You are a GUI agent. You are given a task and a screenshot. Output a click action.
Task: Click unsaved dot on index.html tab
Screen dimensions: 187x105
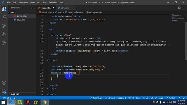53,8
